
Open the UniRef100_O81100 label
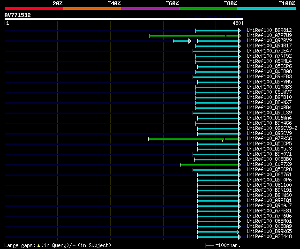point(269,185)
